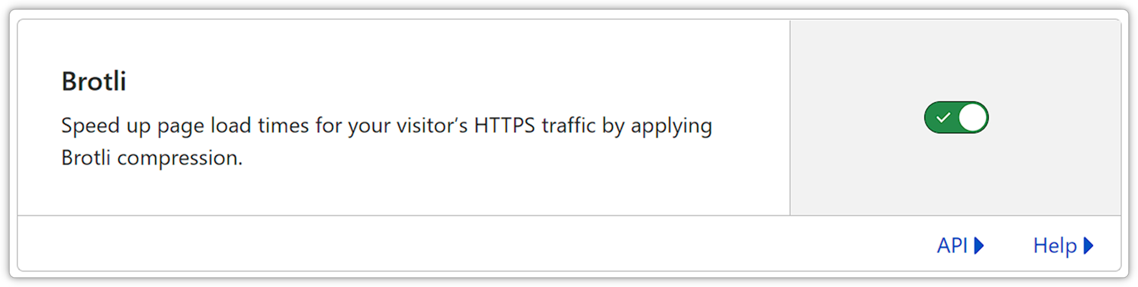The width and height of the screenshot is (1138, 287).
Task: Click the first line of the Brotli description
Action: tap(387, 126)
